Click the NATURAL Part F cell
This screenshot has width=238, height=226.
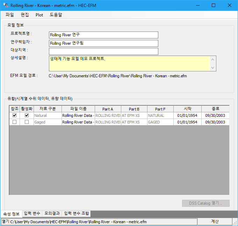pyautogui.click(x=160, y=115)
